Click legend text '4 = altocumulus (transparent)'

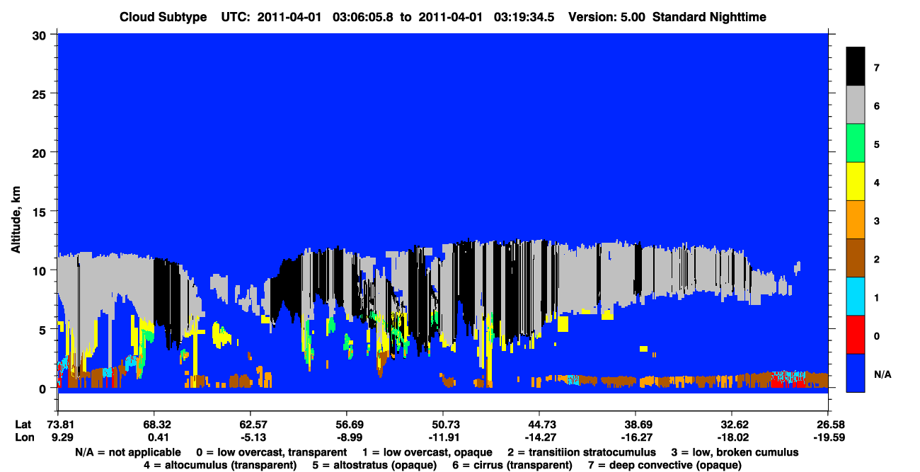[x=220, y=465]
